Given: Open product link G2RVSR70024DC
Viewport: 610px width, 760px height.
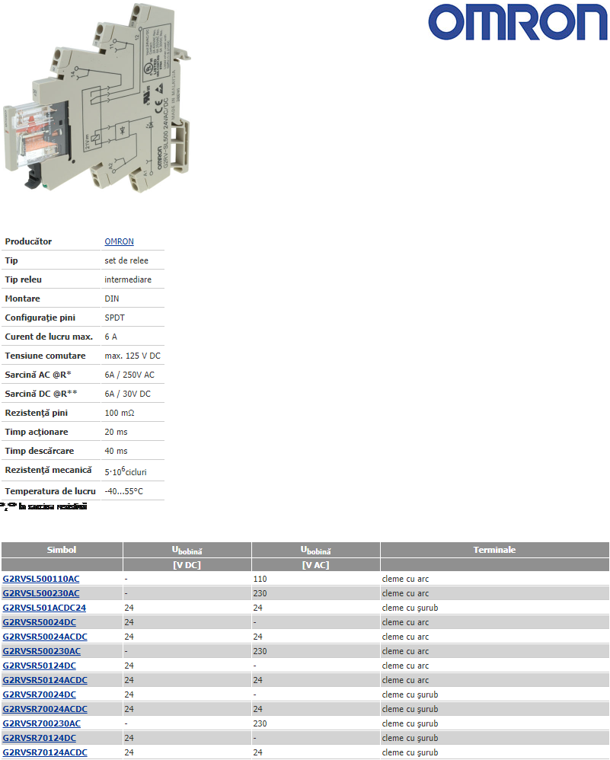Looking at the screenshot, I should 40,695.
